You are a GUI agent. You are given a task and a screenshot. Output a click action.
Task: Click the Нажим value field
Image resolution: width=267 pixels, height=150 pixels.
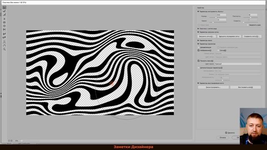coord(222,20)
